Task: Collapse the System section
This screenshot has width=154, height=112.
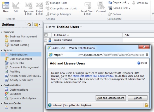Action: 2,50
